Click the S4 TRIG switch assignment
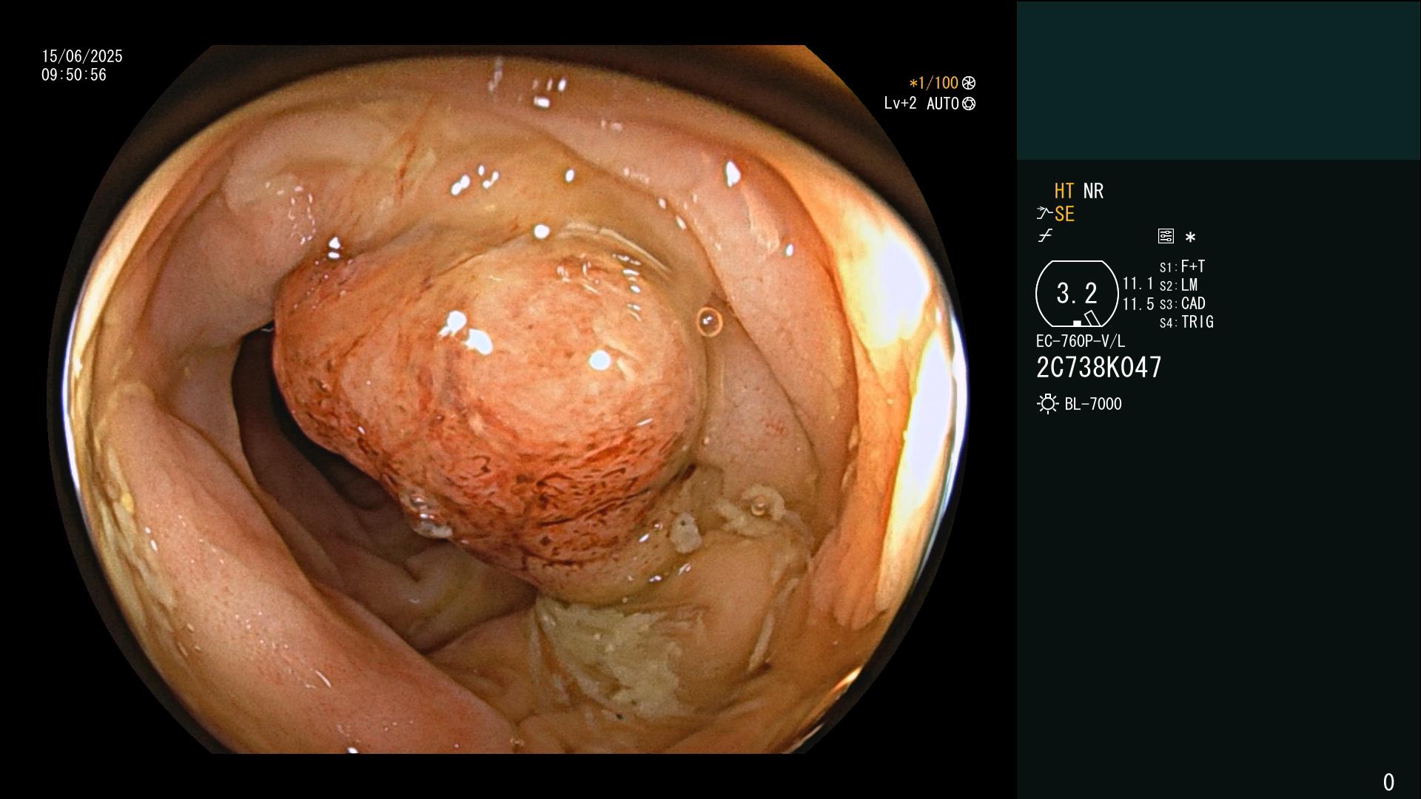The width and height of the screenshot is (1421, 799). 1186,322
